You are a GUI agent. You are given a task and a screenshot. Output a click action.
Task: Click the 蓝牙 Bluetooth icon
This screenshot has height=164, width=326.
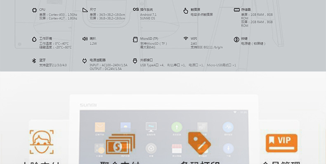34,61
